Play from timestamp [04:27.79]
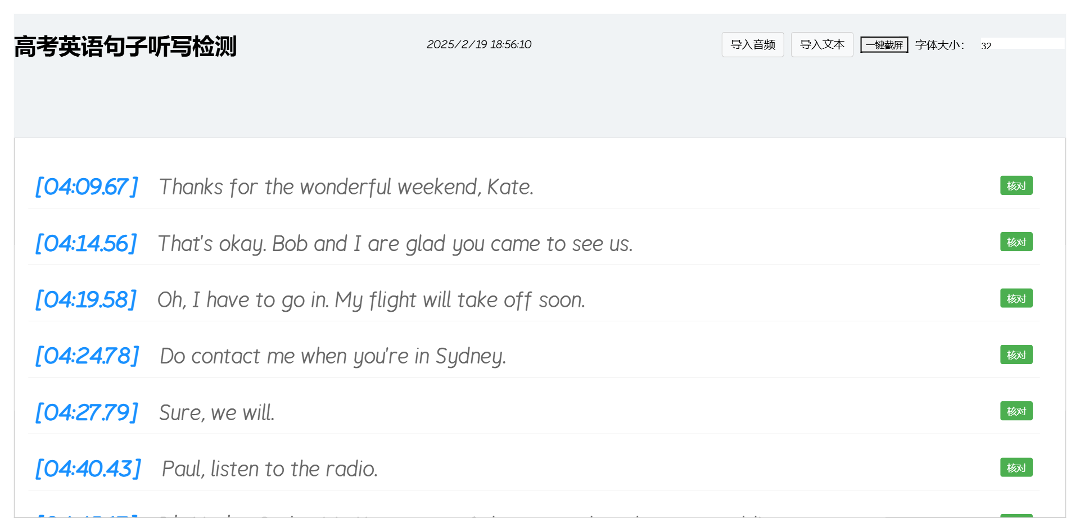 tap(87, 412)
